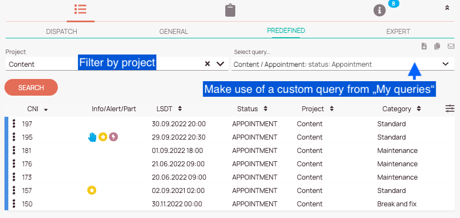The height and width of the screenshot is (218, 460).
Task: Open the three-dot menu for ticket 195
Action: (x=14, y=137)
